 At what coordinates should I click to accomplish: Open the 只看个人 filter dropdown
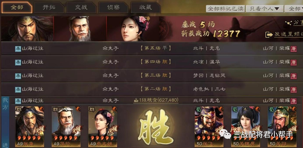click(265, 9)
